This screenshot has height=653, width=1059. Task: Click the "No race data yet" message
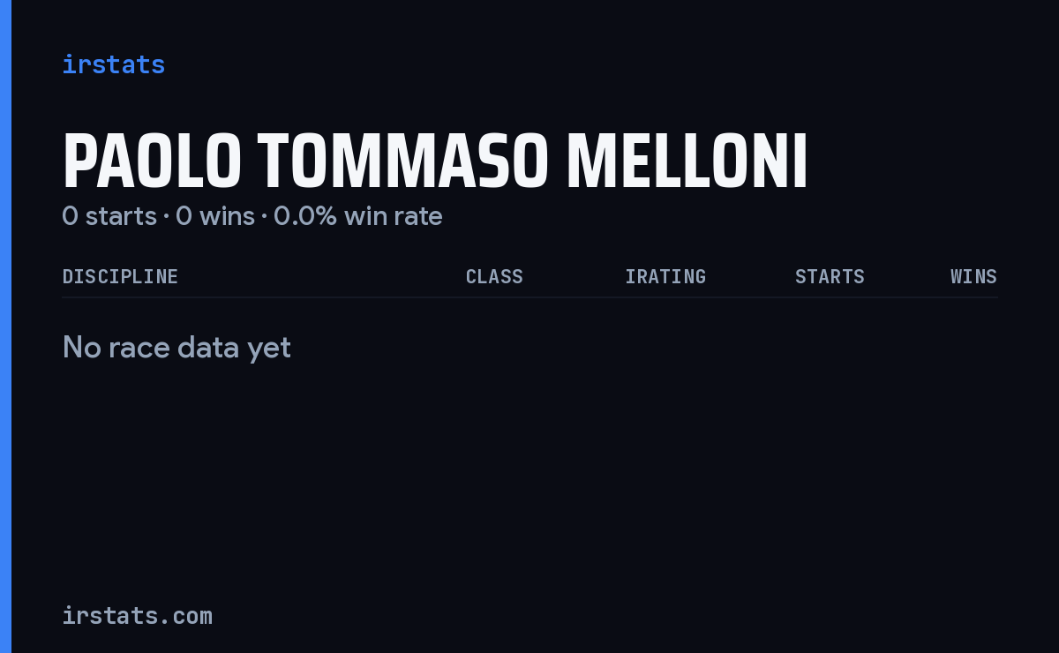click(x=176, y=348)
